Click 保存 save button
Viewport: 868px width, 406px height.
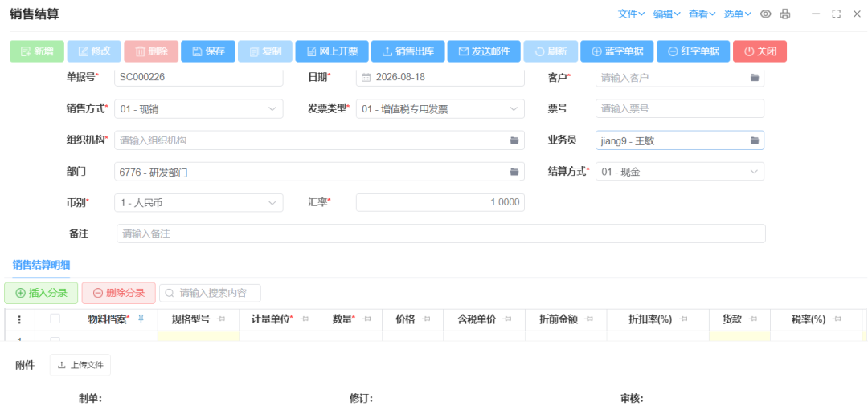[208, 51]
